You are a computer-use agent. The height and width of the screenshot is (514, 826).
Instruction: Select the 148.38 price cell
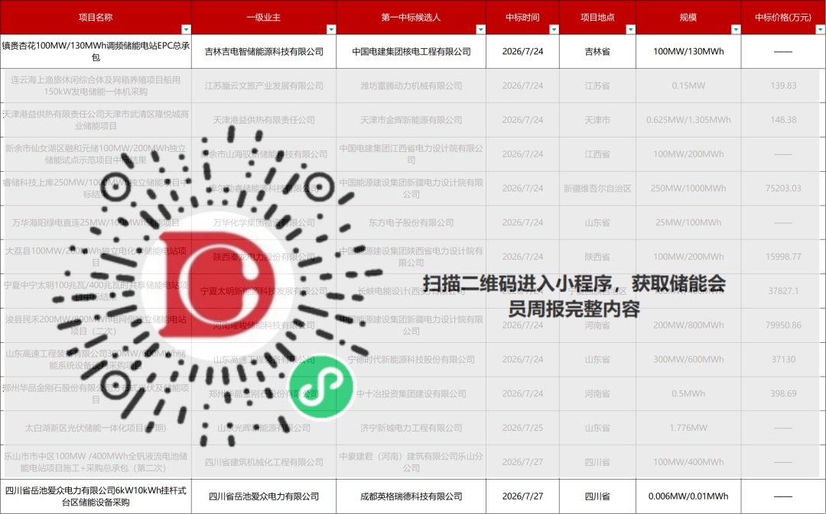point(783,120)
